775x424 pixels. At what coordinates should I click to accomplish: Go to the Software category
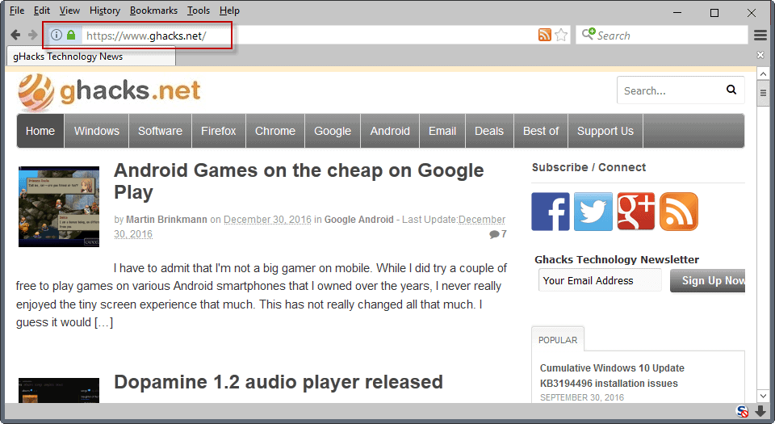160,131
